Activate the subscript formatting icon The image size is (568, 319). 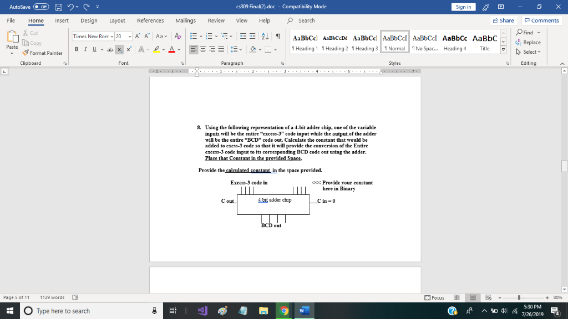(x=119, y=49)
